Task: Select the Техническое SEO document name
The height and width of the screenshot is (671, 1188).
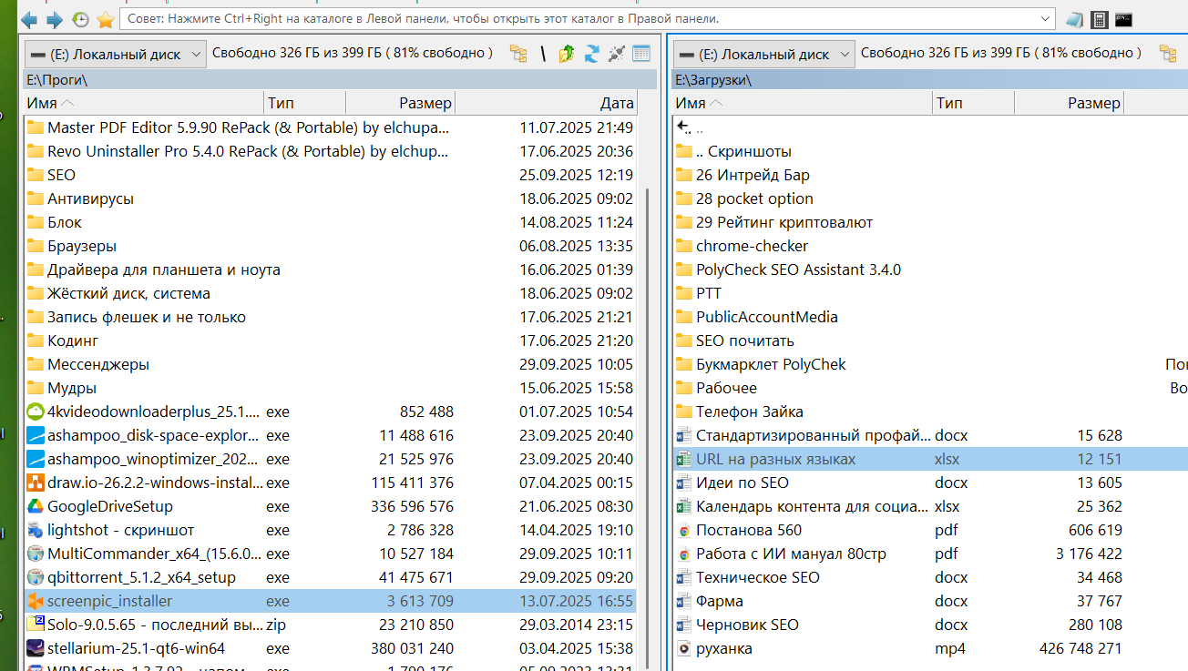Action: [x=758, y=577]
